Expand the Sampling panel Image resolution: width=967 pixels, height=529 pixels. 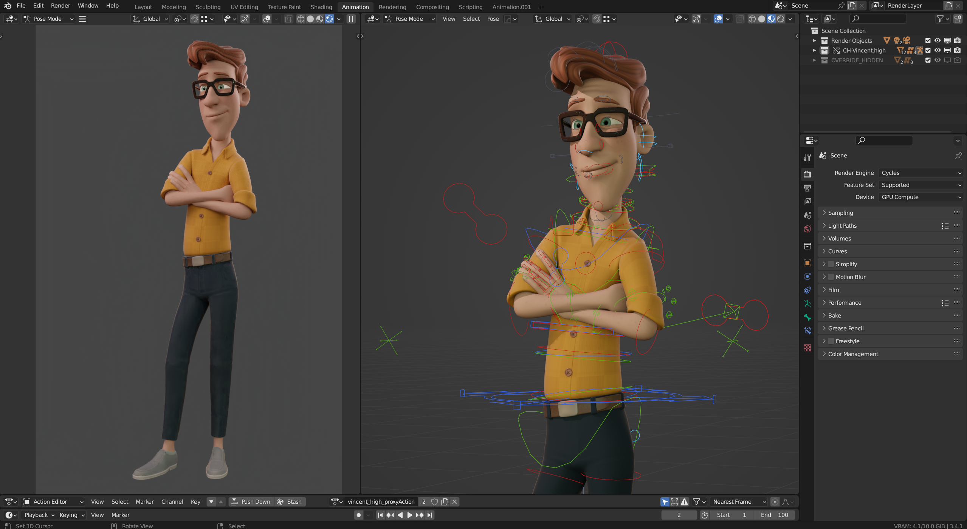(840, 213)
